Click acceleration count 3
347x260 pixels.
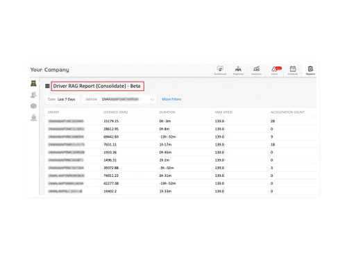272,168
